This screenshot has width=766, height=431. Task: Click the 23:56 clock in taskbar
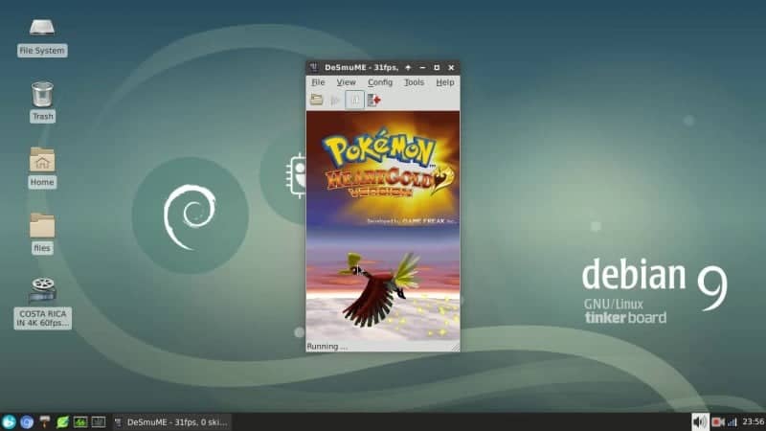click(x=753, y=421)
